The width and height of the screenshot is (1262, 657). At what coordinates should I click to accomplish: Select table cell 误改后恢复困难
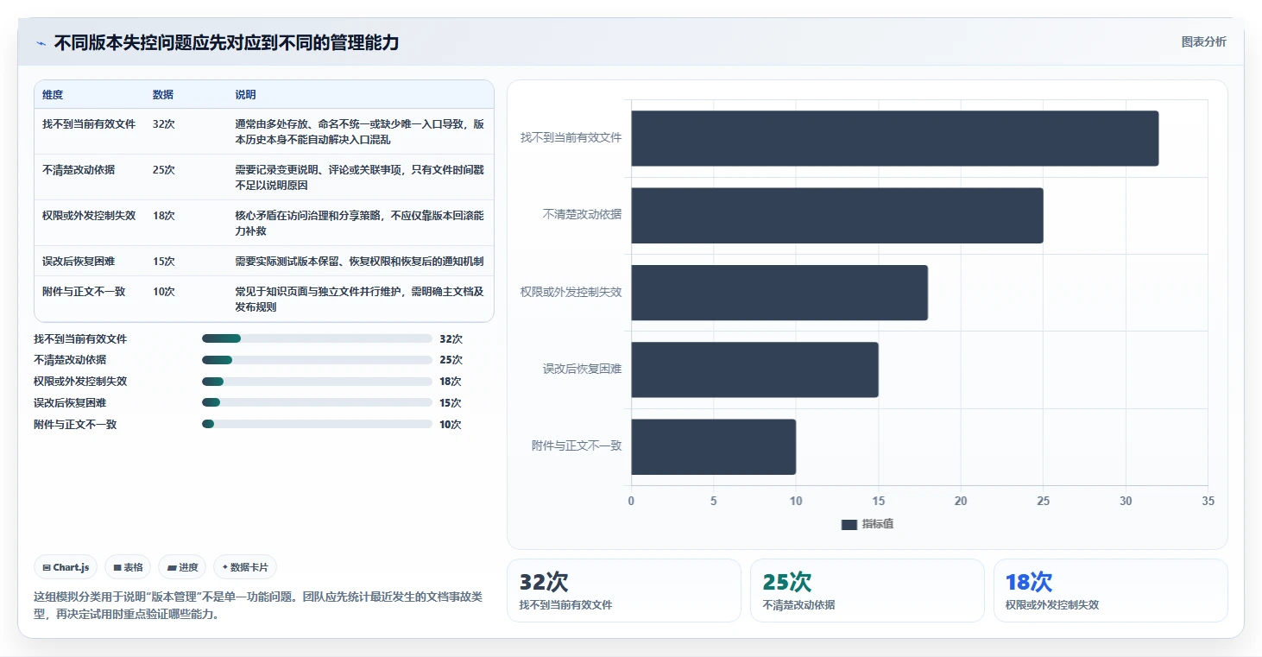79,262
